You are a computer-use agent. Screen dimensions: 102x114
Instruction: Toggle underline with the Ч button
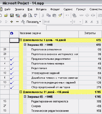pyautogui.click(x=98, y=22)
